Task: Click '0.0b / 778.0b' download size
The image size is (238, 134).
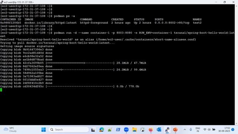Action: [128, 86]
